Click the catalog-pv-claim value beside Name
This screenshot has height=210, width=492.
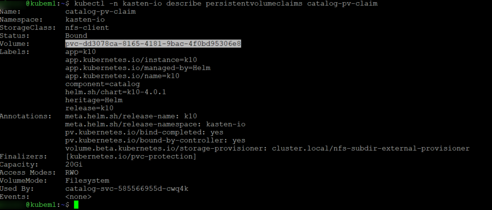click(100, 11)
